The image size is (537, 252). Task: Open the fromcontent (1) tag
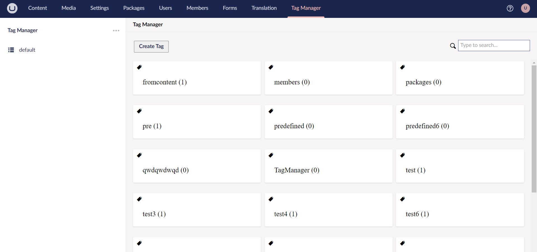point(197,78)
